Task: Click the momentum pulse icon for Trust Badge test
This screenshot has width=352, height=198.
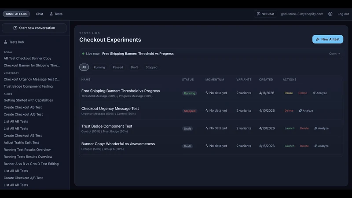Action: pos(207,128)
